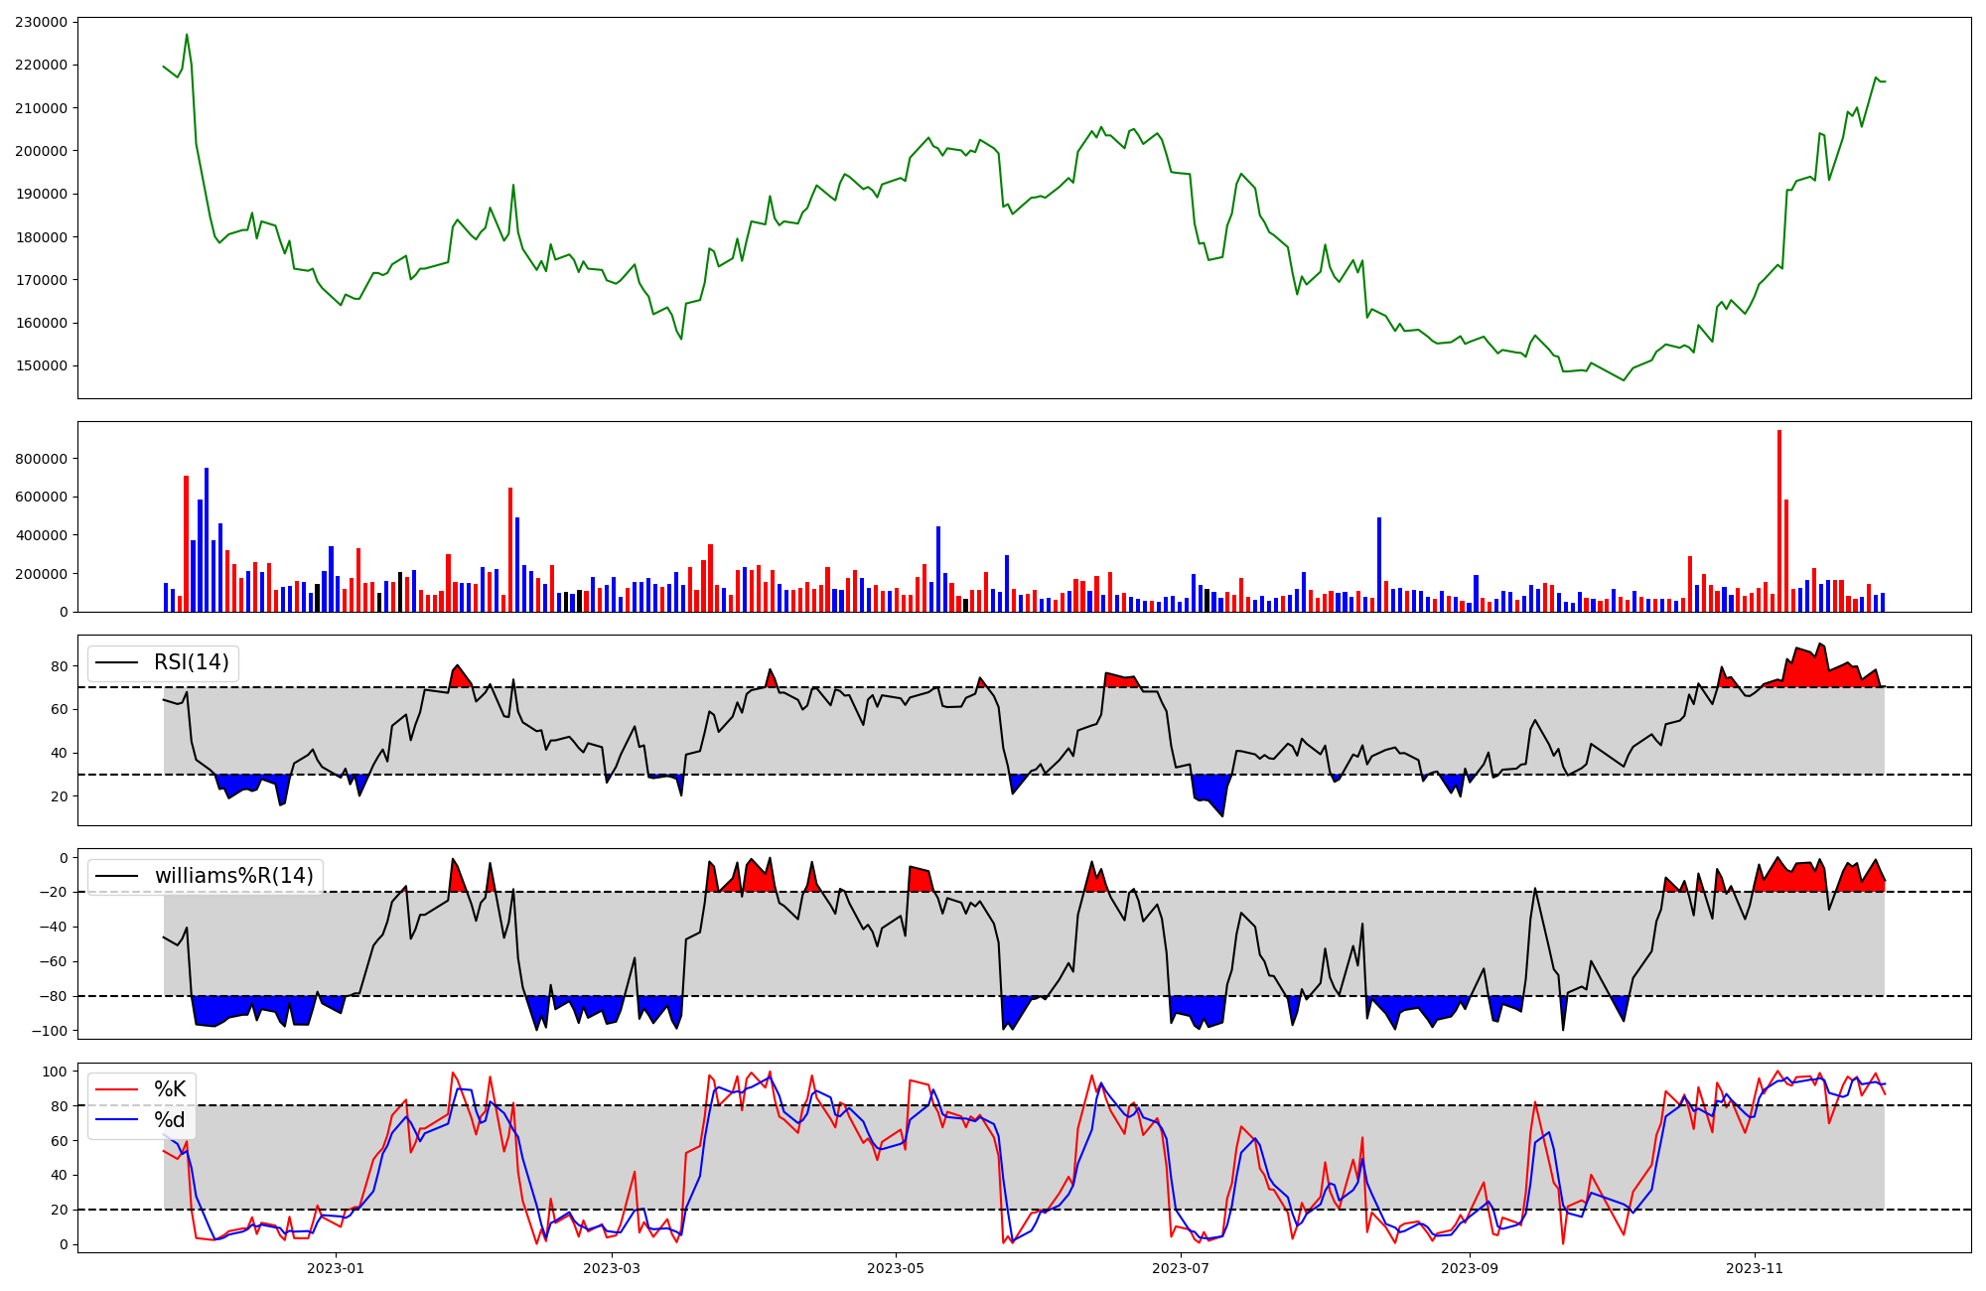Click the 2023-11 x-axis date label
The height and width of the screenshot is (1291, 1986).
pos(1755,1268)
